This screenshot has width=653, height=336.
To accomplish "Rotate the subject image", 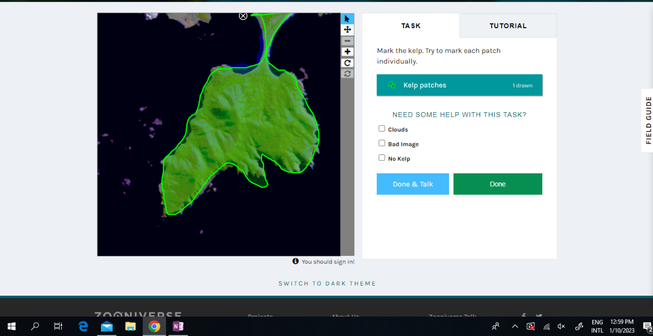I will coord(347,63).
